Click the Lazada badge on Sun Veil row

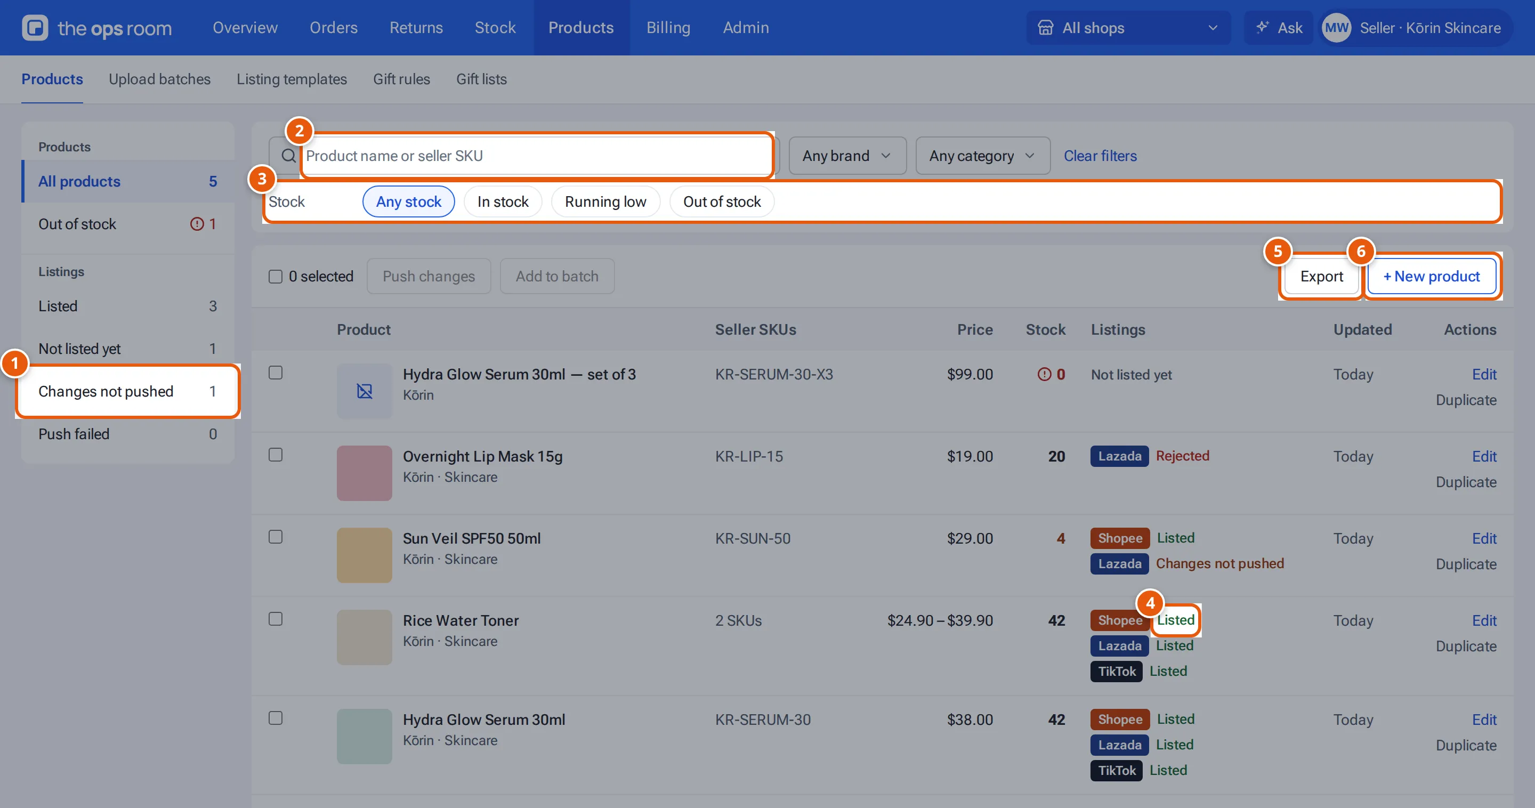[1120, 564]
